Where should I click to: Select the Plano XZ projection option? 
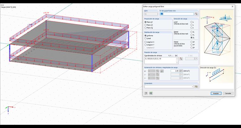click(146, 28)
